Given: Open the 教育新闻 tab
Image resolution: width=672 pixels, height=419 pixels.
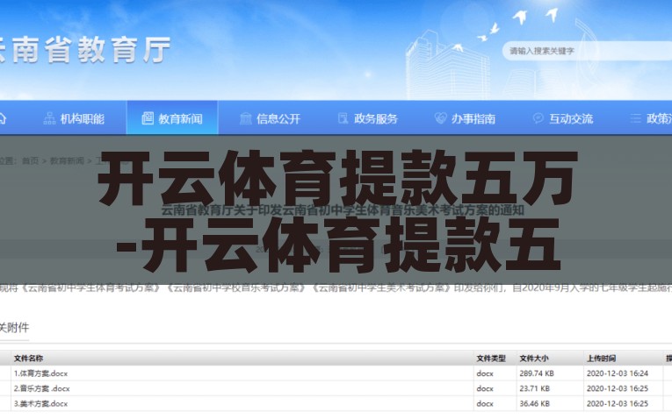Looking at the screenshot, I should pos(172,118).
